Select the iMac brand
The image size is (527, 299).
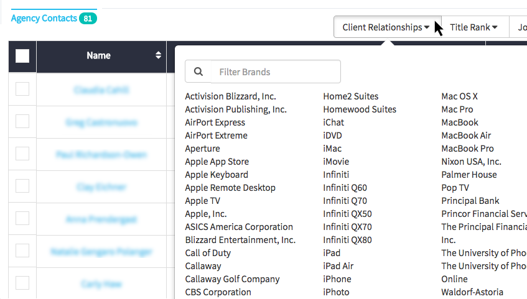tap(332, 149)
